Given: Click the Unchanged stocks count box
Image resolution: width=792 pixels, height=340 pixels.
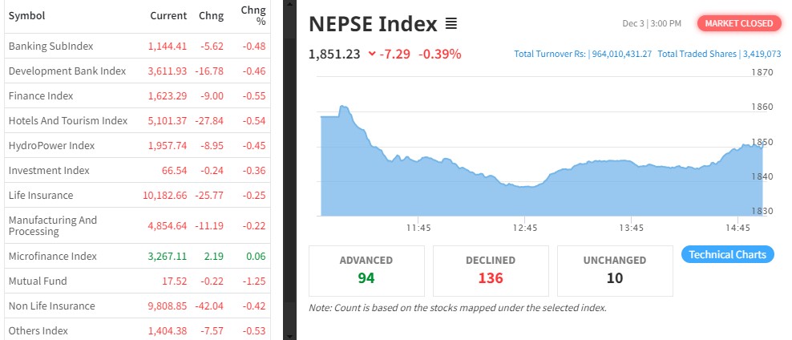Looking at the screenshot, I should (616, 270).
